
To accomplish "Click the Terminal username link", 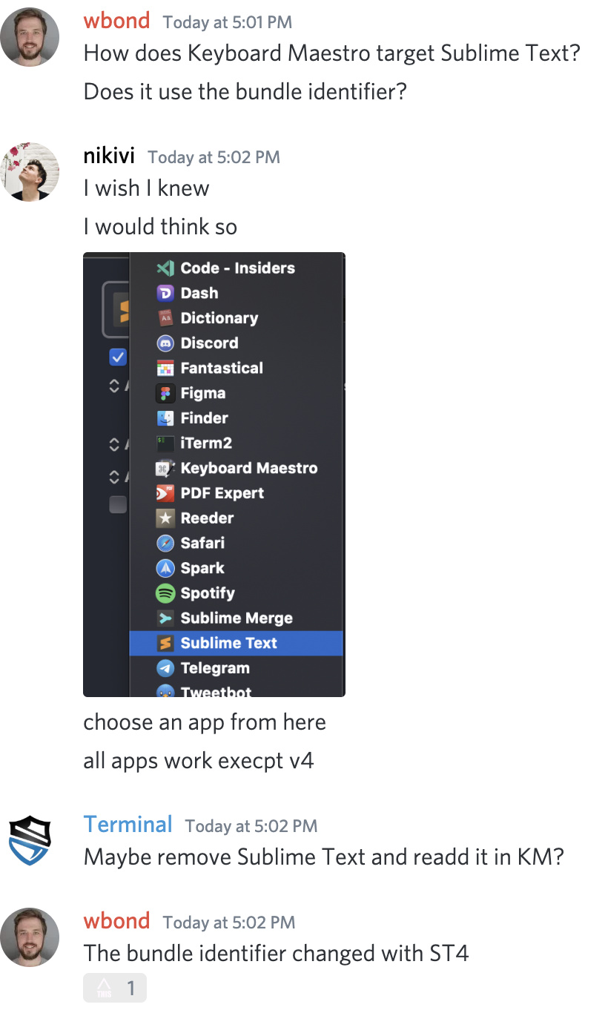I will (128, 825).
